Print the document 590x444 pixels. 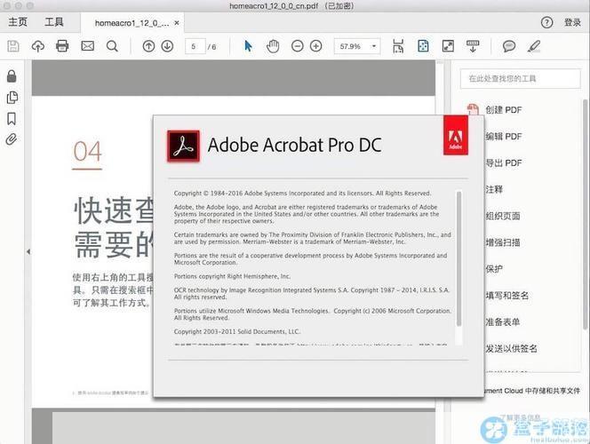pyautogui.click(x=62, y=46)
